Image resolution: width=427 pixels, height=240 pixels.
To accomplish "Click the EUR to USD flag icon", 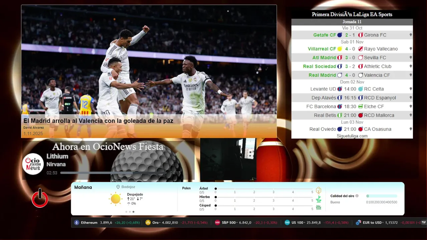I will pos(359,223).
